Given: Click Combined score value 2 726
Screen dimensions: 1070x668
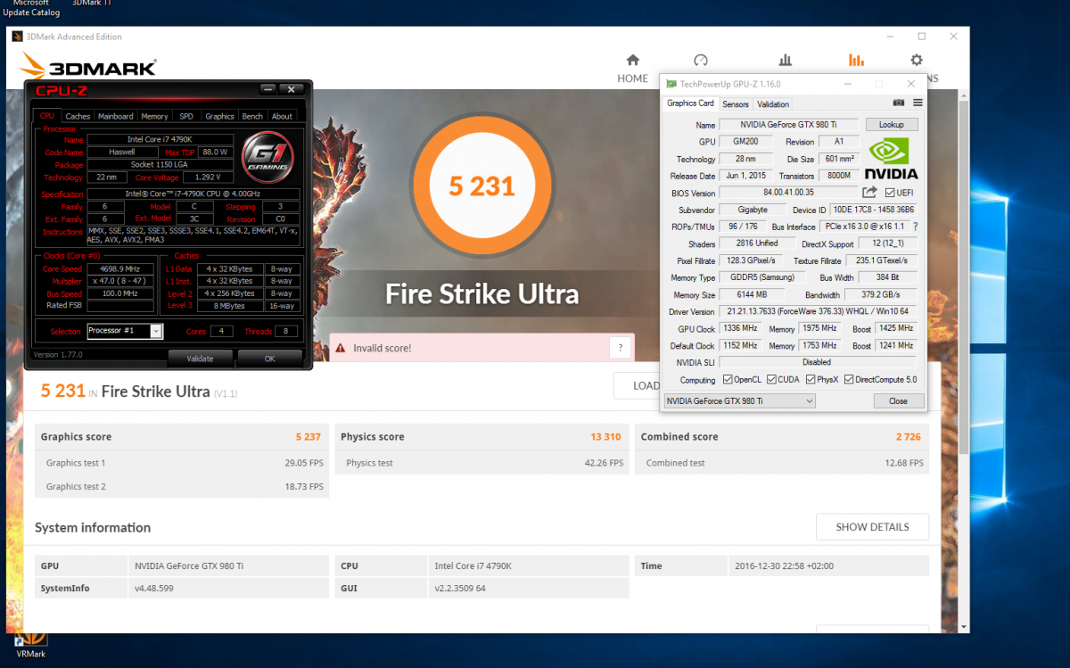Looking at the screenshot, I should [909, 437].
